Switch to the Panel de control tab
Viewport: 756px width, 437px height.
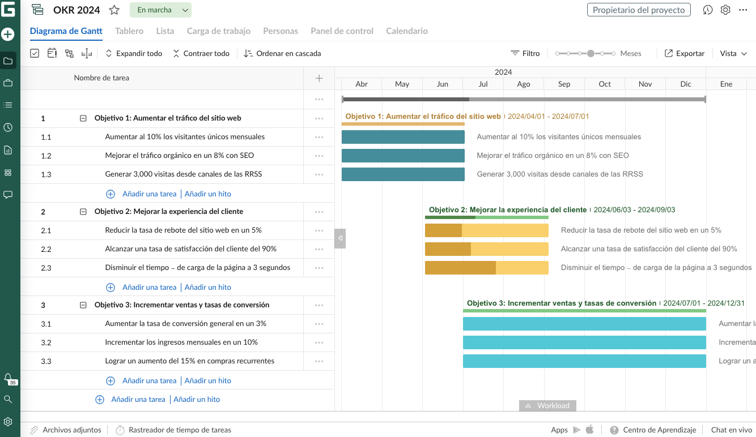click(342, 31)
